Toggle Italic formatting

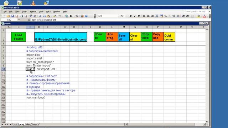[x=135, y=16]
